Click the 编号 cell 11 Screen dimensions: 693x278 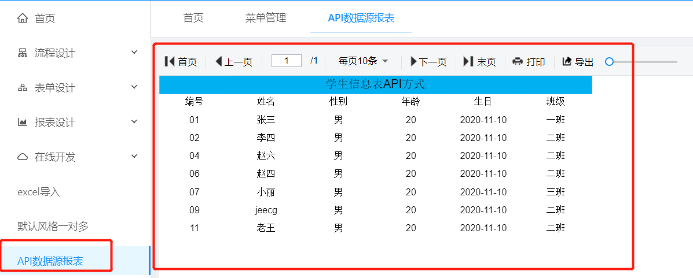[x=195, y=228]
